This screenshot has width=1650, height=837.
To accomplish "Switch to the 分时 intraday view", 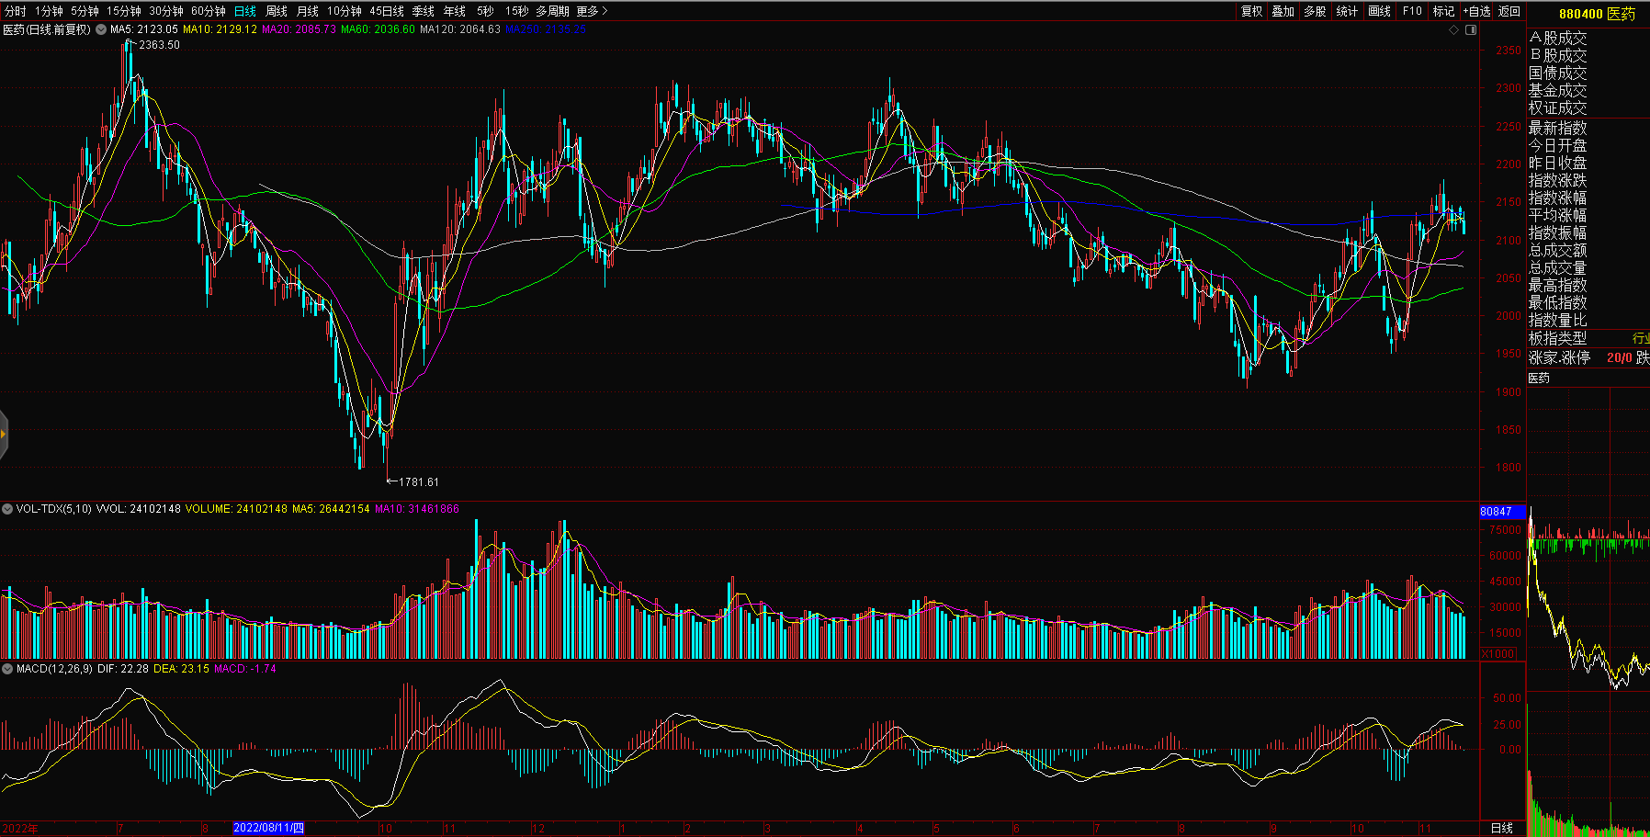I will (15, 11).
